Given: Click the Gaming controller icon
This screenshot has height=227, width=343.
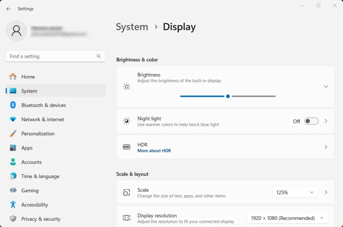Looking at the screenshot, I should [13, 190].
